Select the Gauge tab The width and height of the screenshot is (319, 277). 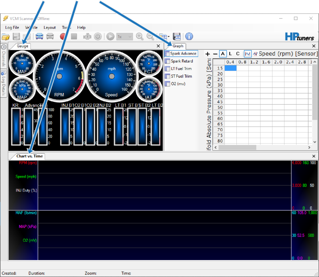click(23, 46)
